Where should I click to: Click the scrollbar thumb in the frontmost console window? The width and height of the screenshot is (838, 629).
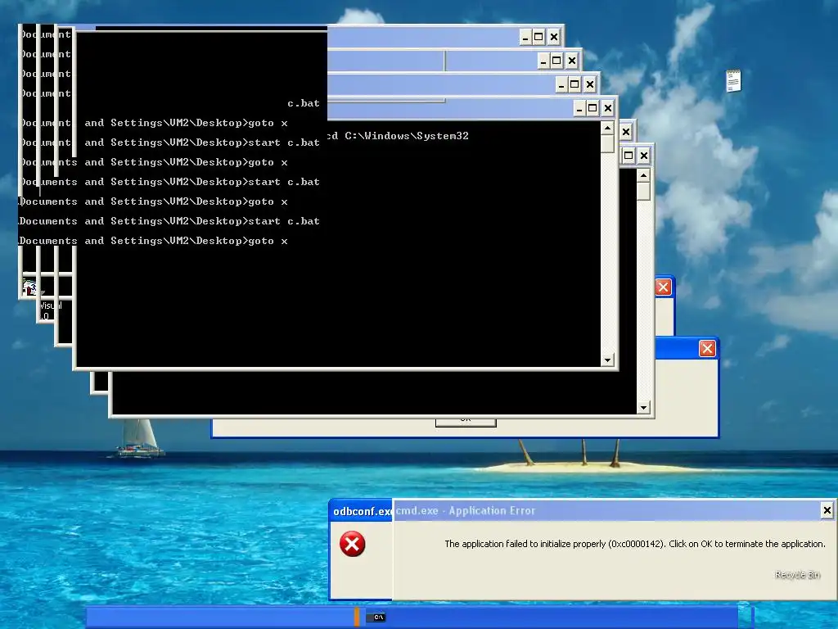pos(607,144)
